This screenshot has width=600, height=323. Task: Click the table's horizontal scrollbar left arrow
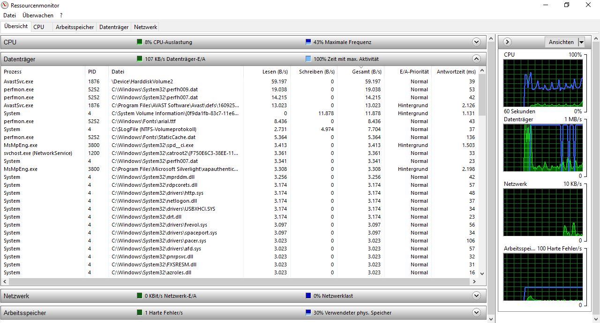tap(5, 282)
